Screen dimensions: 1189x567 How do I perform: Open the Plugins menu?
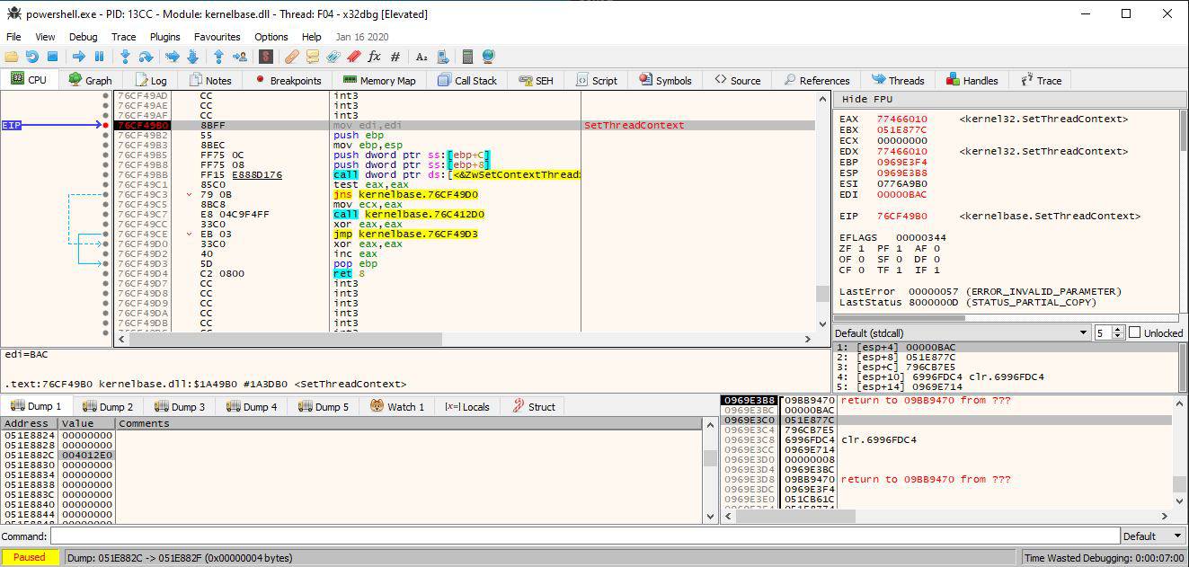[165, 37]
